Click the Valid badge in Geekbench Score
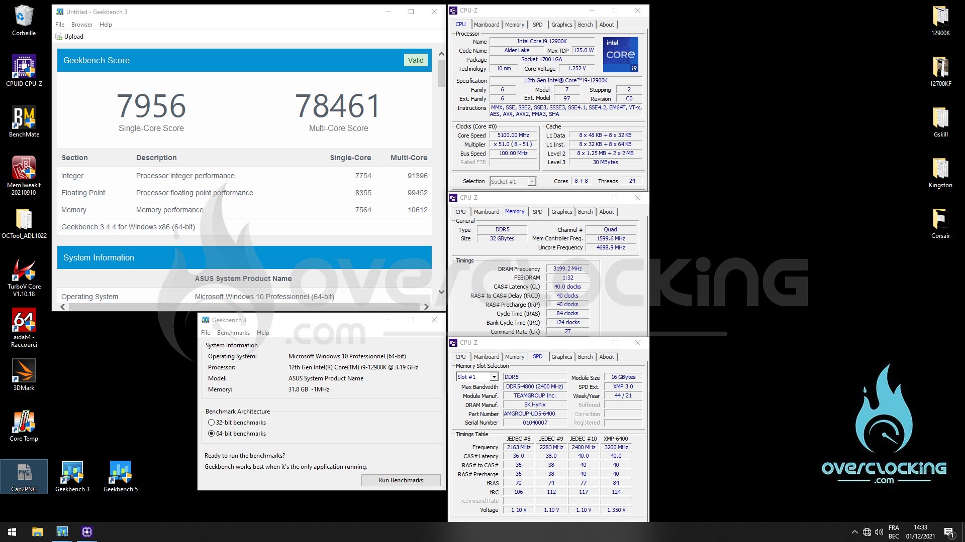The width and height of the screenshot is (965, 542). (416, 60)
